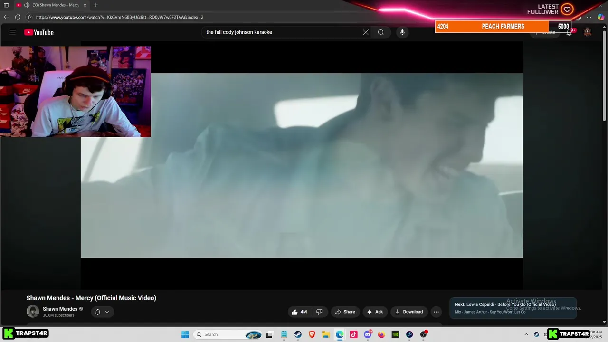Screen dimensions: 608x342
Task: Open Windows Start menu
Action: (x=185, y=334)
